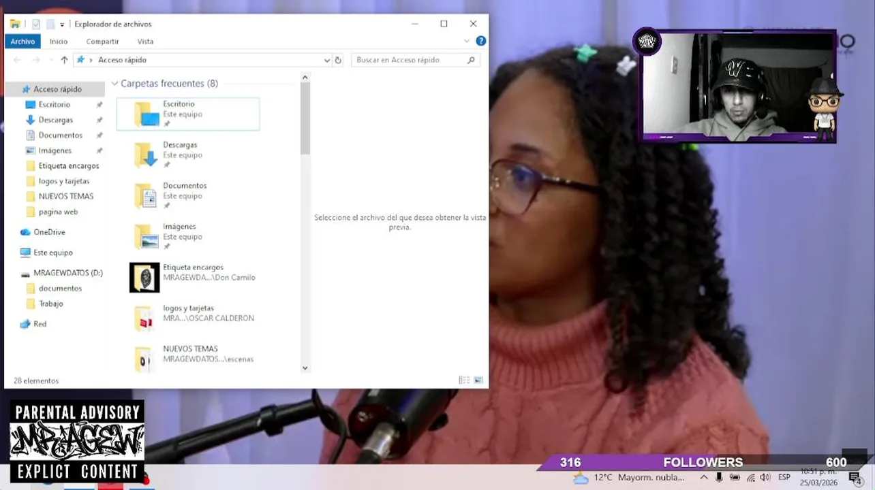Click battery icon in system tray

click(x=735, y=478)
